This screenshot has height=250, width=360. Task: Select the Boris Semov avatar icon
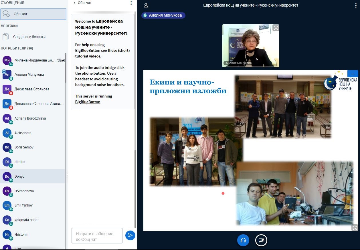pos(7,147)
